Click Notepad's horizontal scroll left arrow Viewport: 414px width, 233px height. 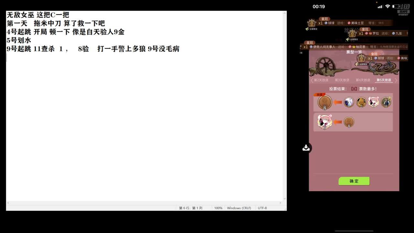point(8,203)
